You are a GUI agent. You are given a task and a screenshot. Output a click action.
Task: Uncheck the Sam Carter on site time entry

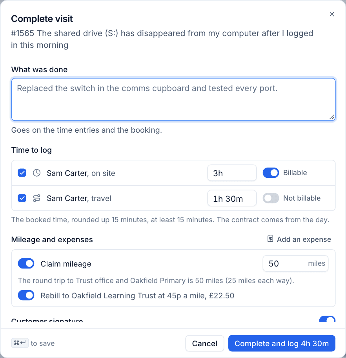(22, 173)
